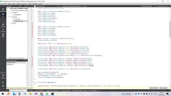Open File Explorer from the taskbar

click(x=30, y=94)
